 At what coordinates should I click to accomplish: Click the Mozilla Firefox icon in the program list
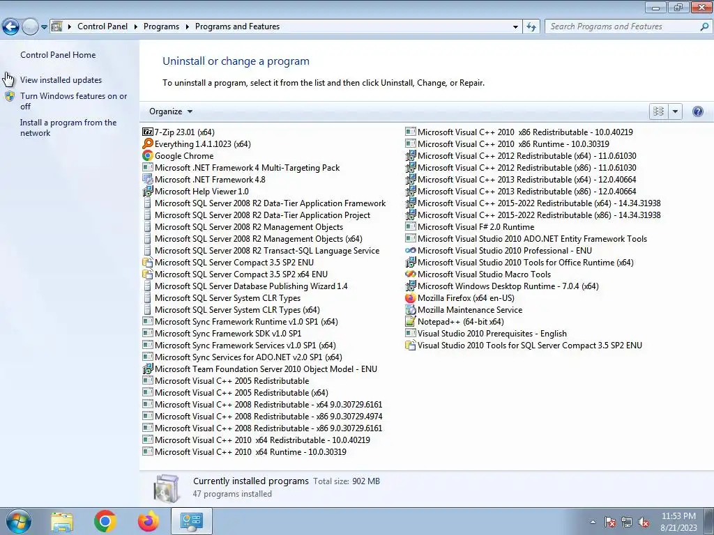coord(410,298)
